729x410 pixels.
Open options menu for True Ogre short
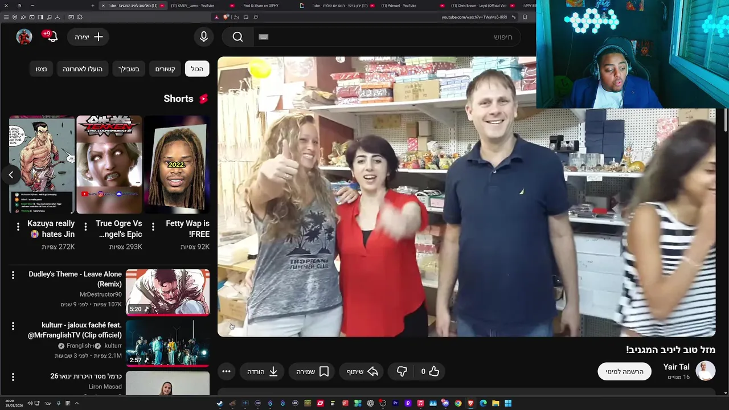85,227
